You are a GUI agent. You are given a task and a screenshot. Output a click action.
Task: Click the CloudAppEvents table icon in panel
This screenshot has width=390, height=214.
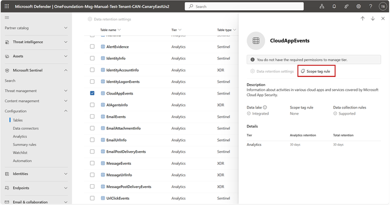[x=256, y=41]
